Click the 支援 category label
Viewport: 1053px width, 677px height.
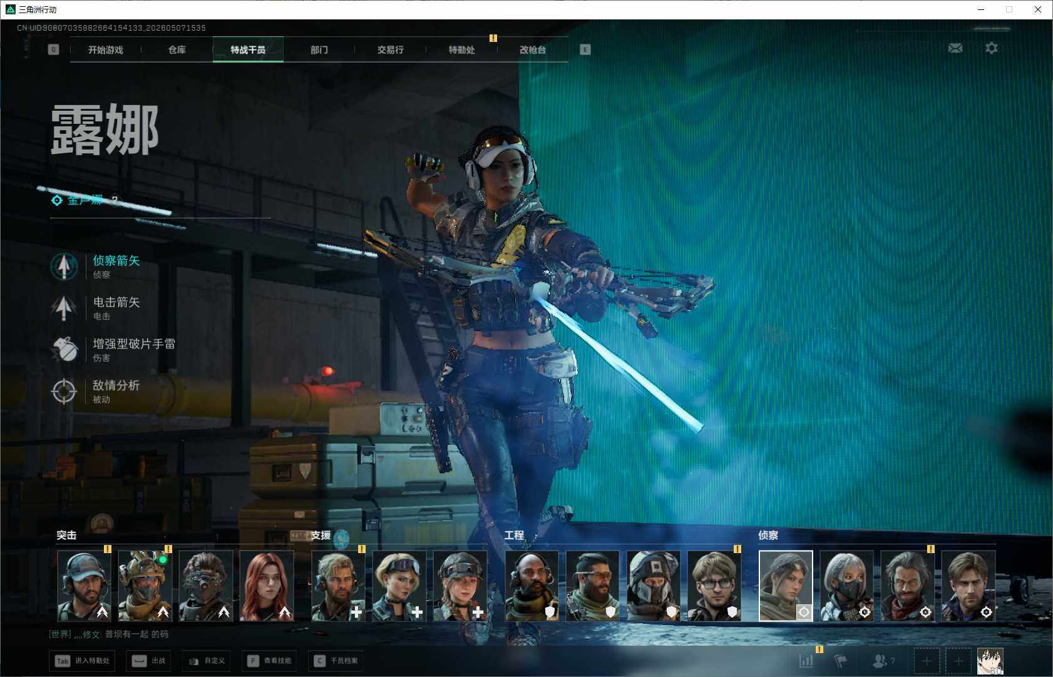click(321, 536)
